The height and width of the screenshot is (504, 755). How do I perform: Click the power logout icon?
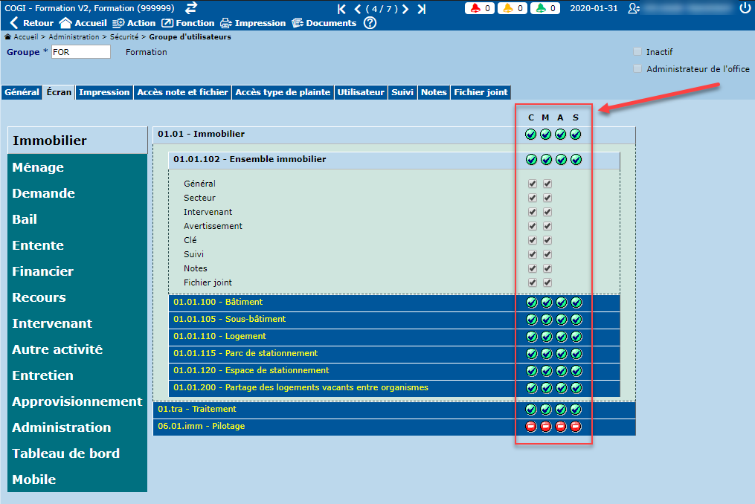[x=745, y=8]
